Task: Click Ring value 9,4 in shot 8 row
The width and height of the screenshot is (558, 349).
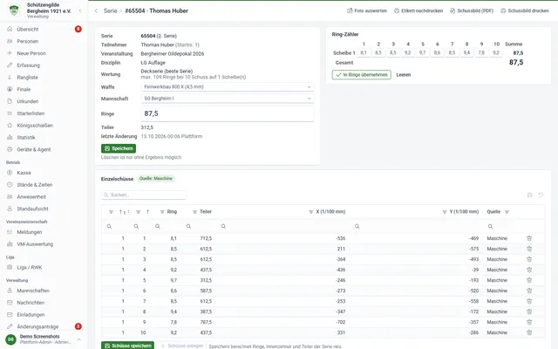Action: pos(174,311)
